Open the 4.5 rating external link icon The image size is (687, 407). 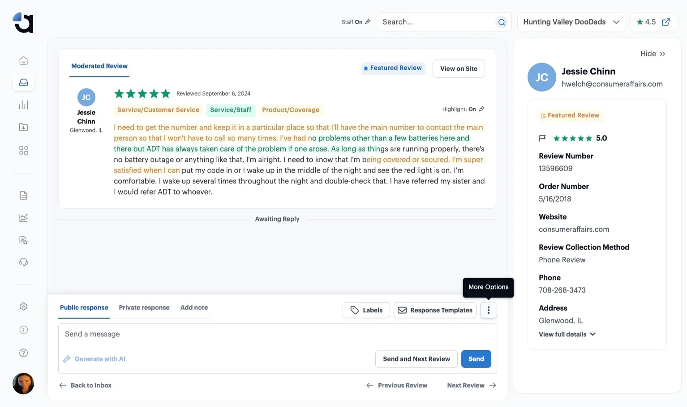[666, 22]
